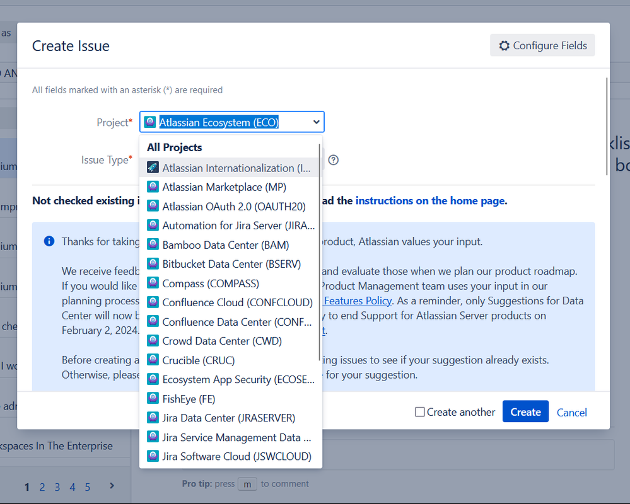Click the current page 1 indicator
Viewport: 630px width, 504px height.
click(x=27, y=487)
